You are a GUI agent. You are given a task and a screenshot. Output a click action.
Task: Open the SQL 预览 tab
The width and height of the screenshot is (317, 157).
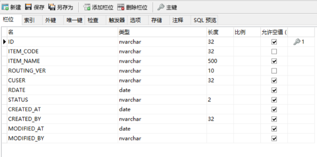pos(205,20)
